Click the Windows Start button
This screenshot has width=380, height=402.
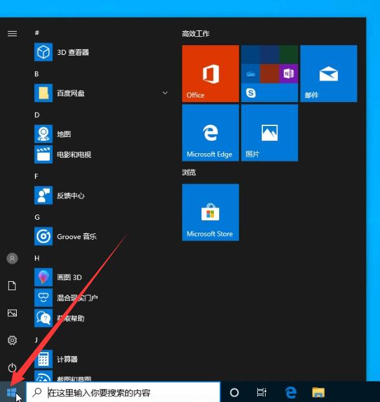click(x=12, y=392)
